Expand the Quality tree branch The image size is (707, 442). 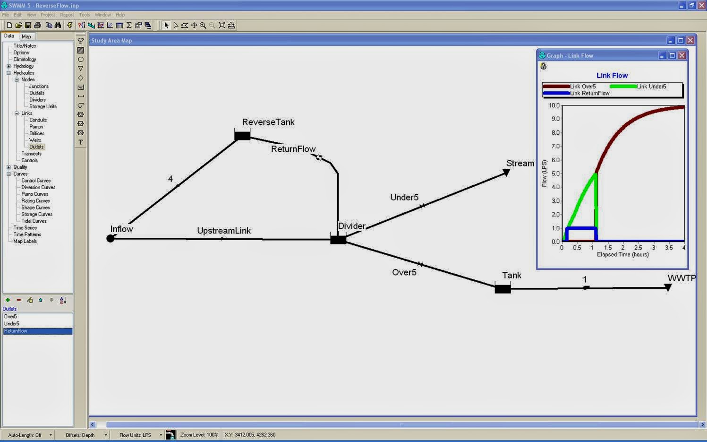click(x=8, y=167)
